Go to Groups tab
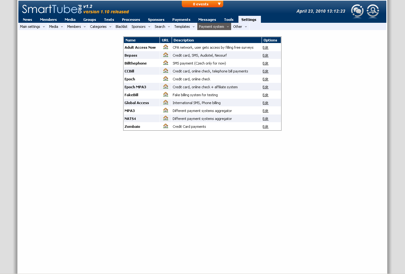Screen dimensions: 405x274 [x=90, y=19]
